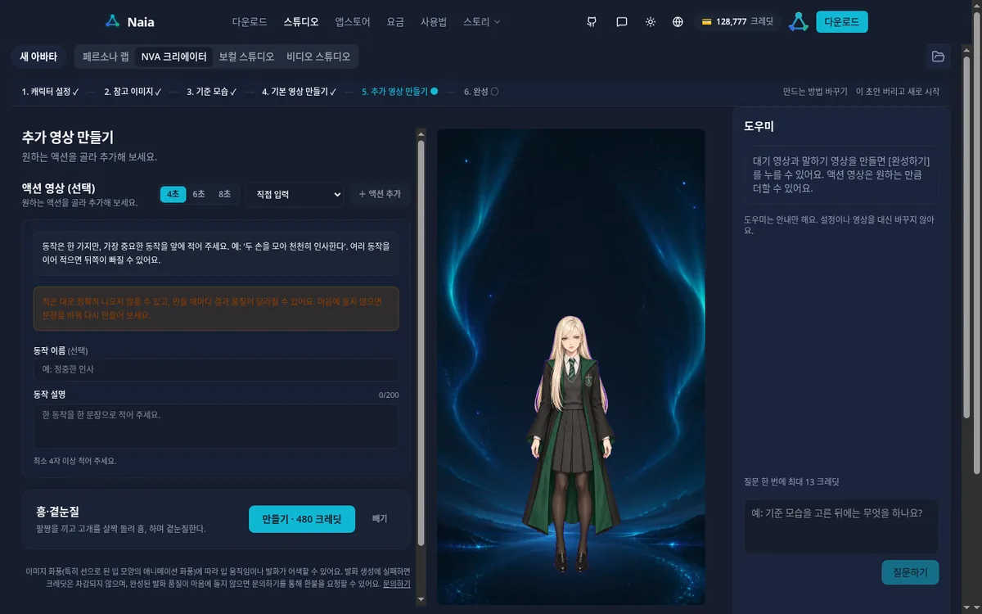
Task: Go back to step 1. 캐릭터 설정
Action: (50, 92)
